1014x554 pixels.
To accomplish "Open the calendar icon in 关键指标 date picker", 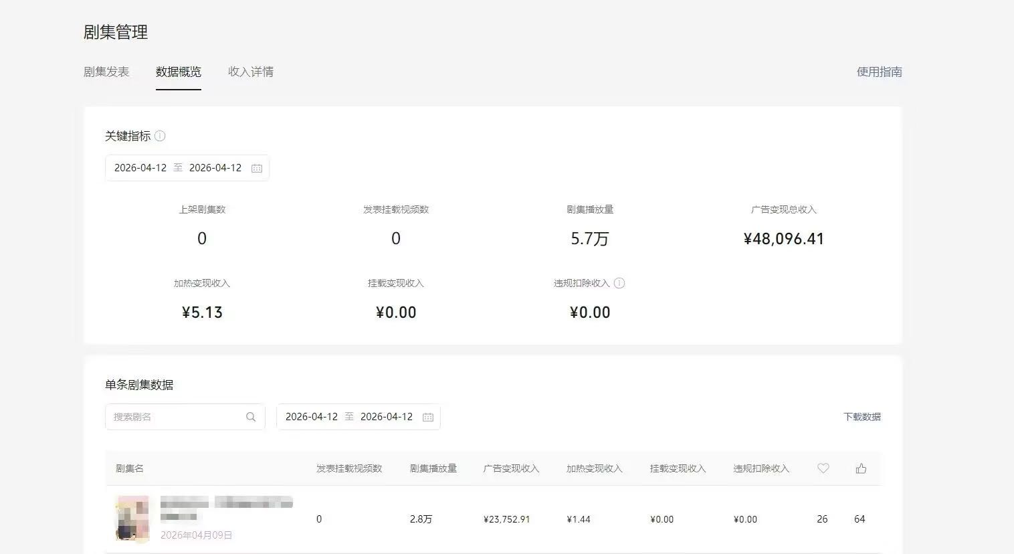I will (257, 168).
